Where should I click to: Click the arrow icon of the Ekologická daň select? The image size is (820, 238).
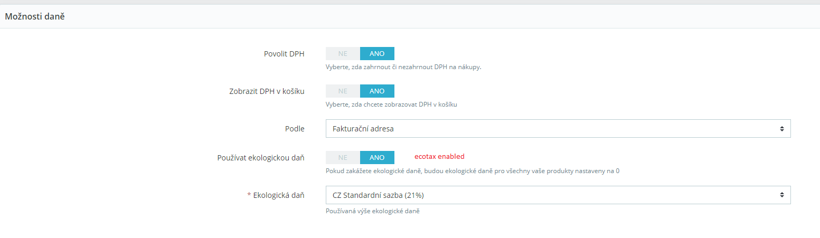(x=781, y=195)
